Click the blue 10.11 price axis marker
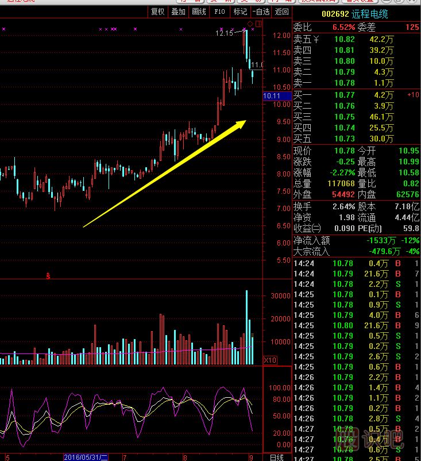 coord(271,96)
